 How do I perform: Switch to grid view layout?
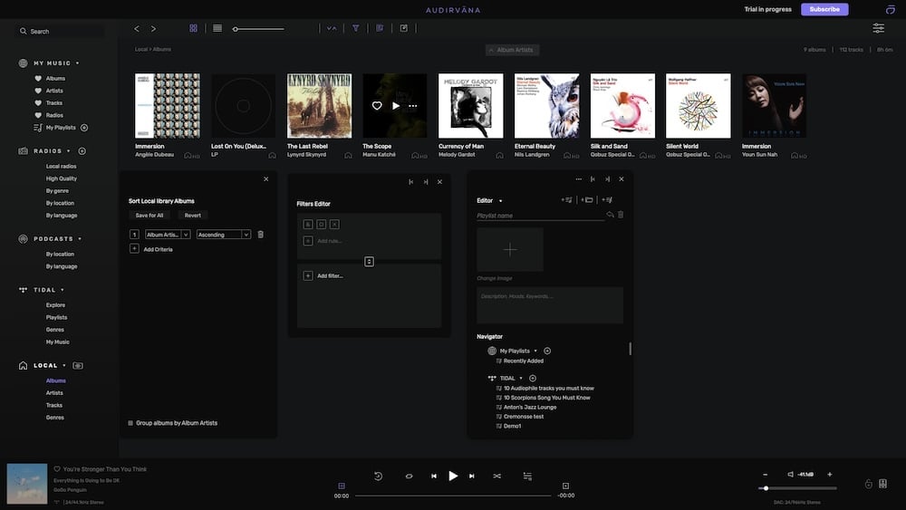(194, 28)
